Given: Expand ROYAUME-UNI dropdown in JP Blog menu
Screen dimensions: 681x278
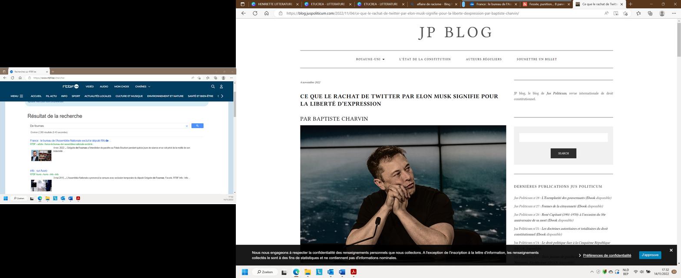Looking at the screenshot, I should click(370, 59).
